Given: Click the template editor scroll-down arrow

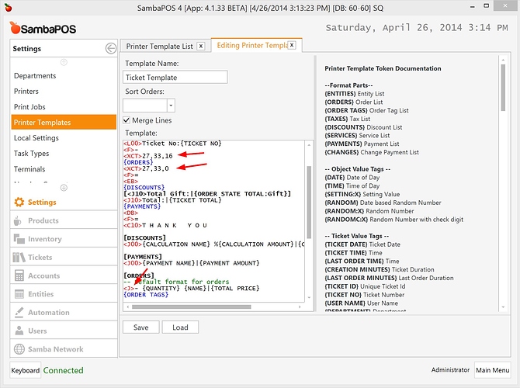Looking at the screenshot, I should (309, 297).
